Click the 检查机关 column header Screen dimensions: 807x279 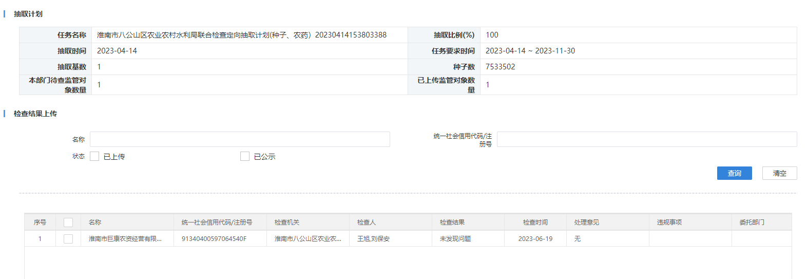click(286, 222)
